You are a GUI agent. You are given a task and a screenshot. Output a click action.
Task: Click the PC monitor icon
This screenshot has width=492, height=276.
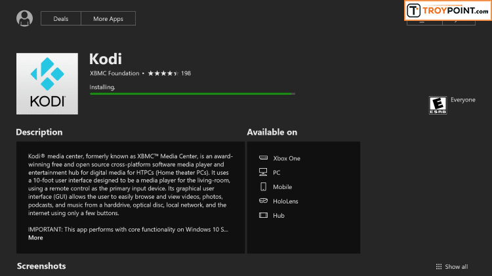pos(263,172)
